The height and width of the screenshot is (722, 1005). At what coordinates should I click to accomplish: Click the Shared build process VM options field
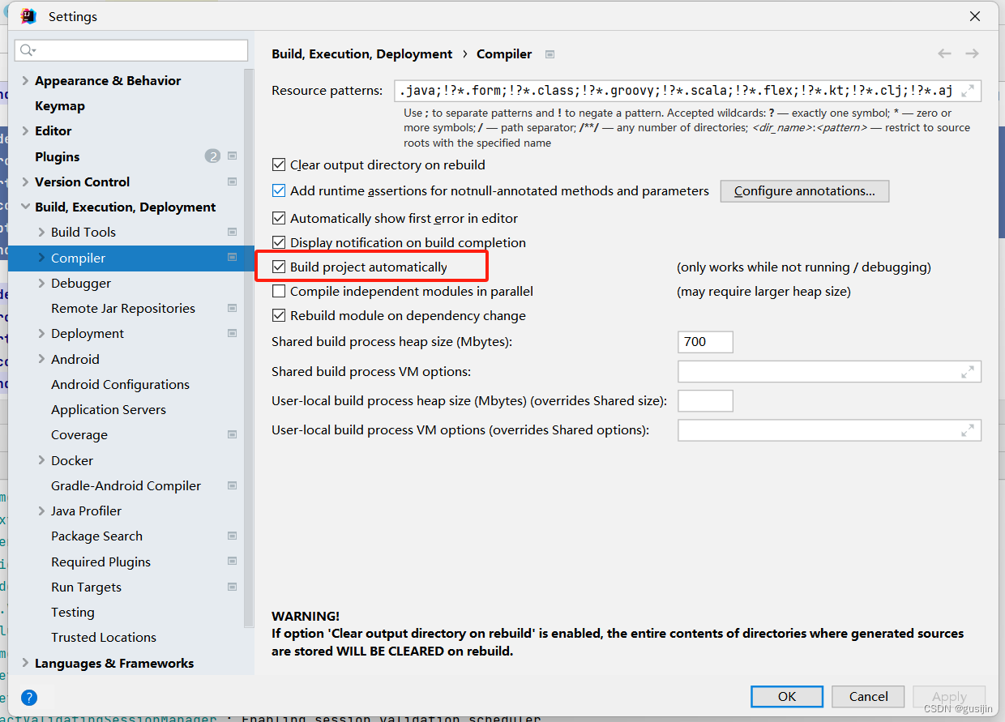tap(829, 372)
